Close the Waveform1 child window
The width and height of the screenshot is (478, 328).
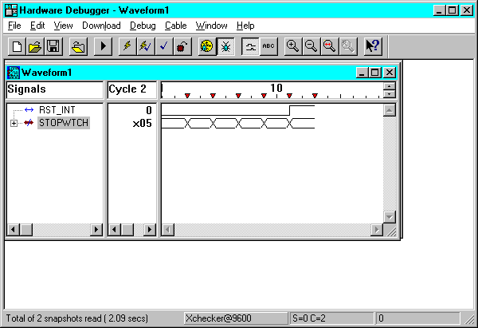point(390,73)
